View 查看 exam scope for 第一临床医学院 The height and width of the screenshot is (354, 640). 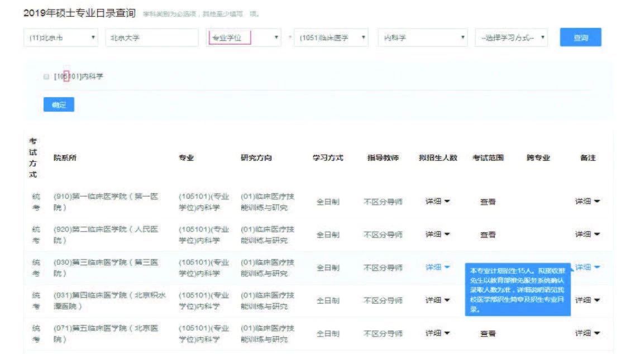(x=489, y=202)
